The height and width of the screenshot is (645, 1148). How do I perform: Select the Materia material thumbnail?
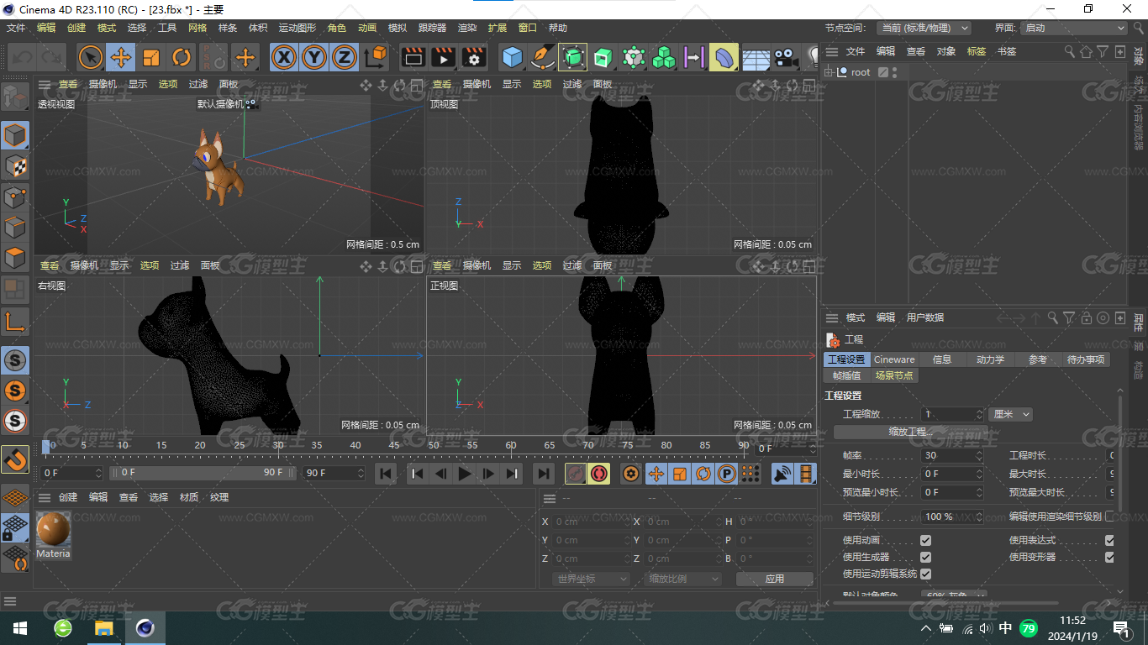tap(53, 535)
